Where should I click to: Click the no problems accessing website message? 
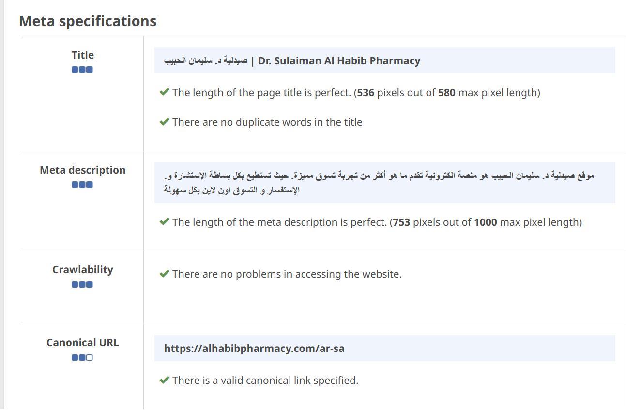tap(287, 274)
